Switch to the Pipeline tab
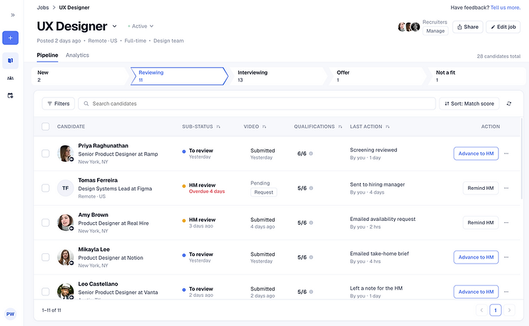 coord(48,56)
